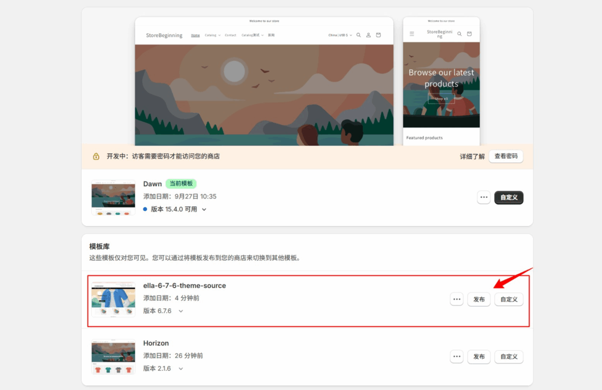Open the hamburger menu in mobile preview
The height and width of the screenshot is (390, 602).
[x=412, y=34]
